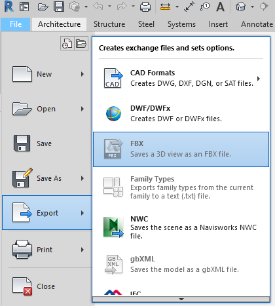Viewport: 275px width, 306px height.
Task: Click the Undo arrow icon
Action: [98, 7]
